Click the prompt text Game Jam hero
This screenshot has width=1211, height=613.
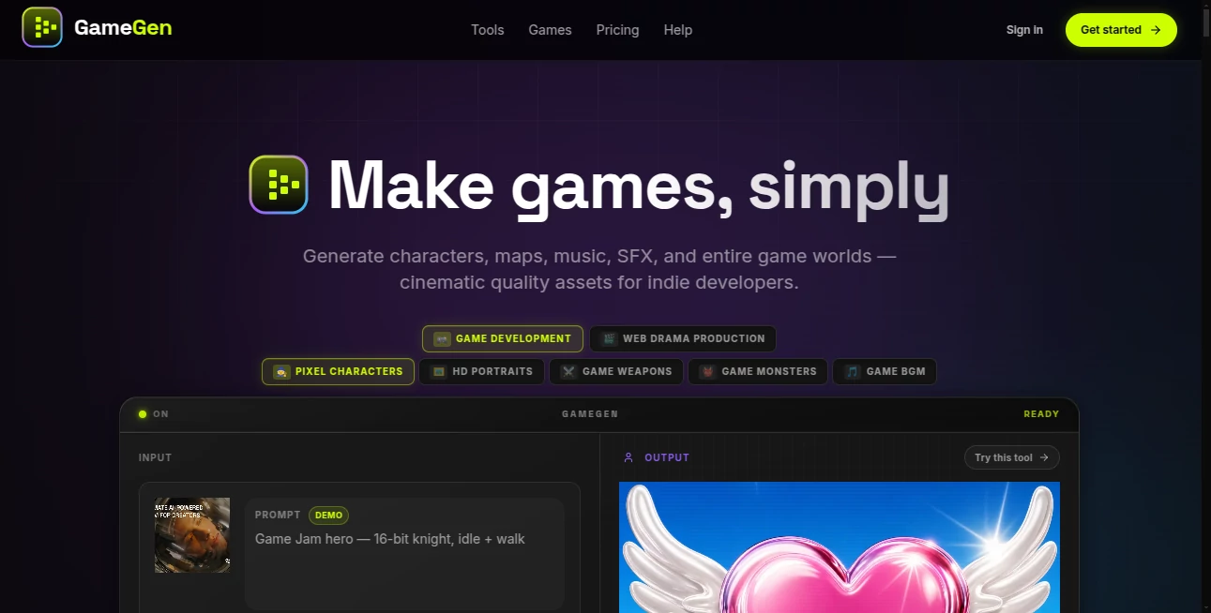click(390, 539)
